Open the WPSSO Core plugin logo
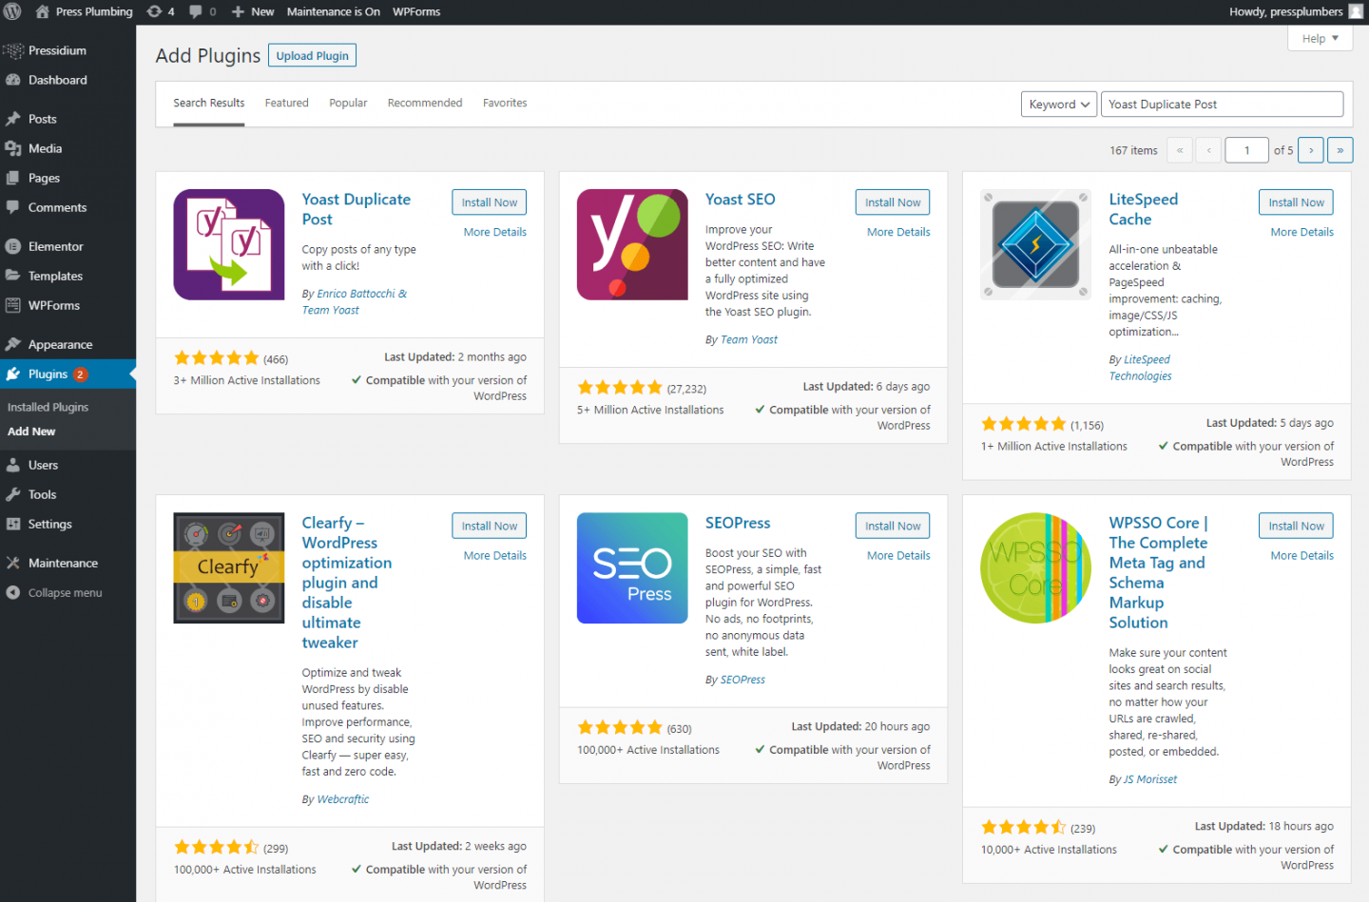The height and width of the screenshot is (902, 1369). point(1036,568)
